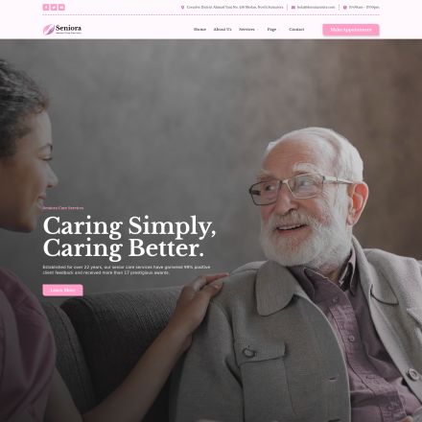The image size is (422, 422).
Task: Open the Contact menu item
Action: [x=296, y=30]
